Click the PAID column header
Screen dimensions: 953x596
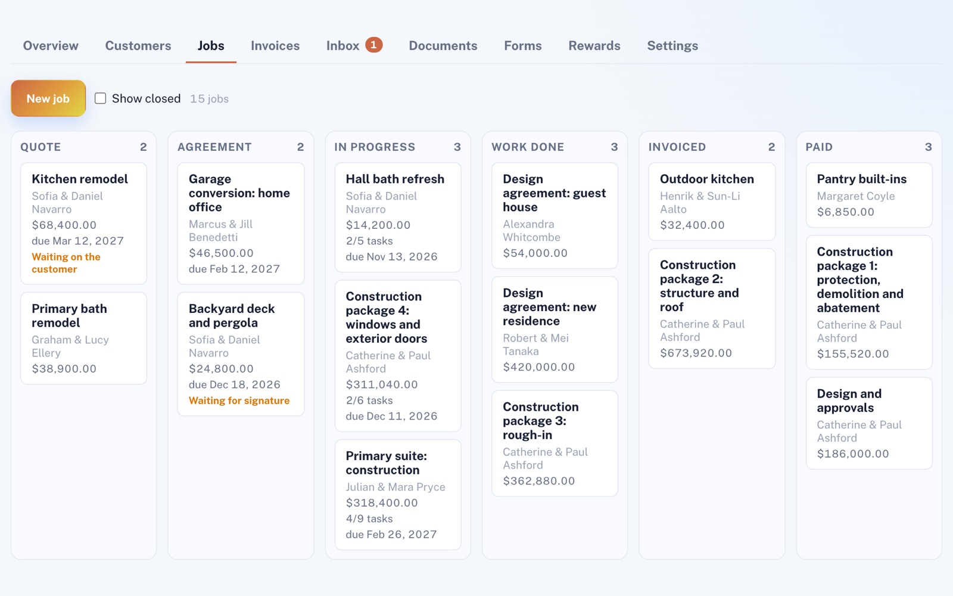pyautogui.click(x=819, y=147)
